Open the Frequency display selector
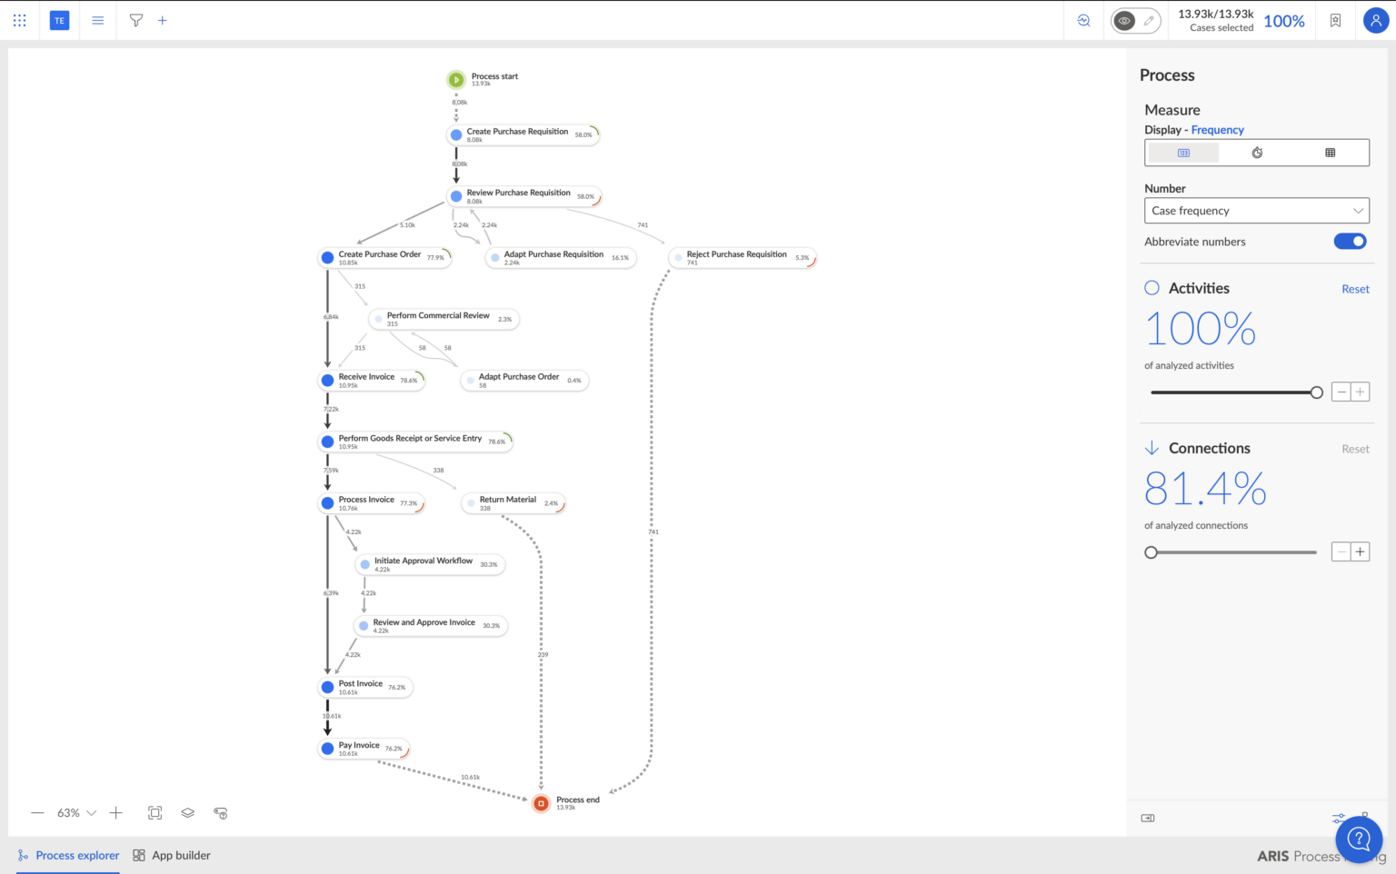 pyautogui.click(x=1217, y=129)
